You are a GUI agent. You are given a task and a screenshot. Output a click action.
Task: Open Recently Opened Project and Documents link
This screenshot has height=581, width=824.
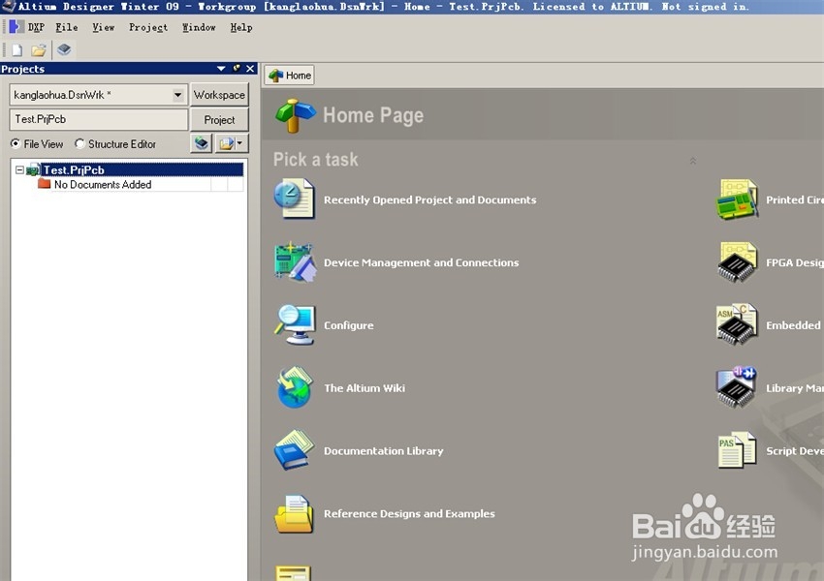429,199
